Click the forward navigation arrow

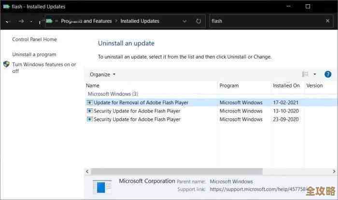tap(21, 21)
